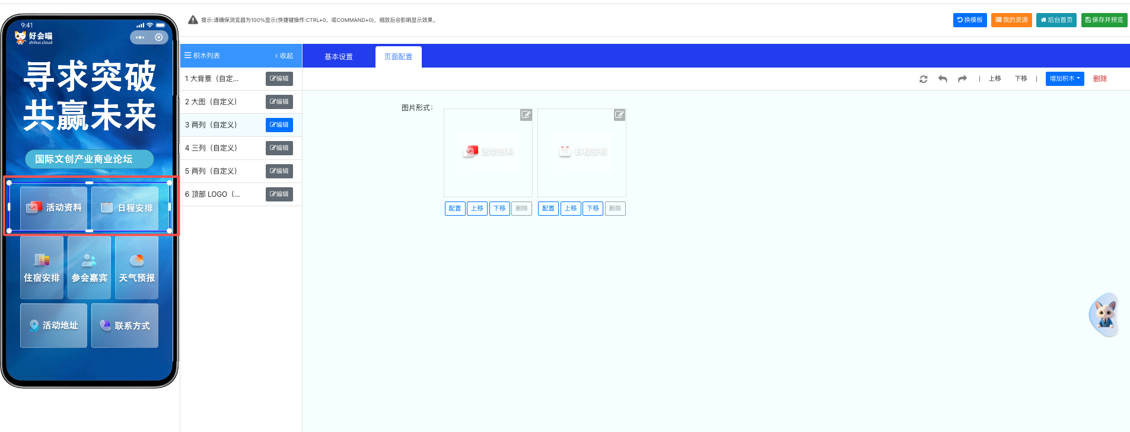Screen dimensions: 1130x432
Task: Click the edit icon on second image thumbnail
Action: click(619, 115)
